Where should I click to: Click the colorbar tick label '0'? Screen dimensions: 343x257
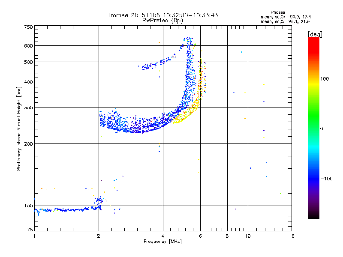322,129
